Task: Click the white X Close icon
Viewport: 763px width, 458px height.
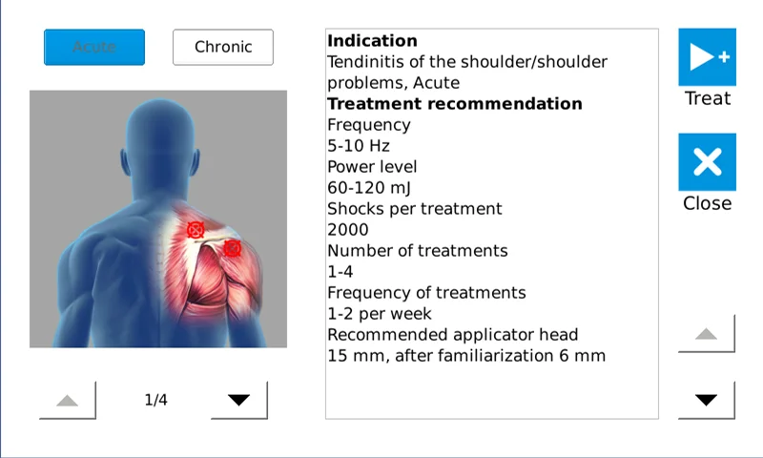Action: [x=707, y=162]
